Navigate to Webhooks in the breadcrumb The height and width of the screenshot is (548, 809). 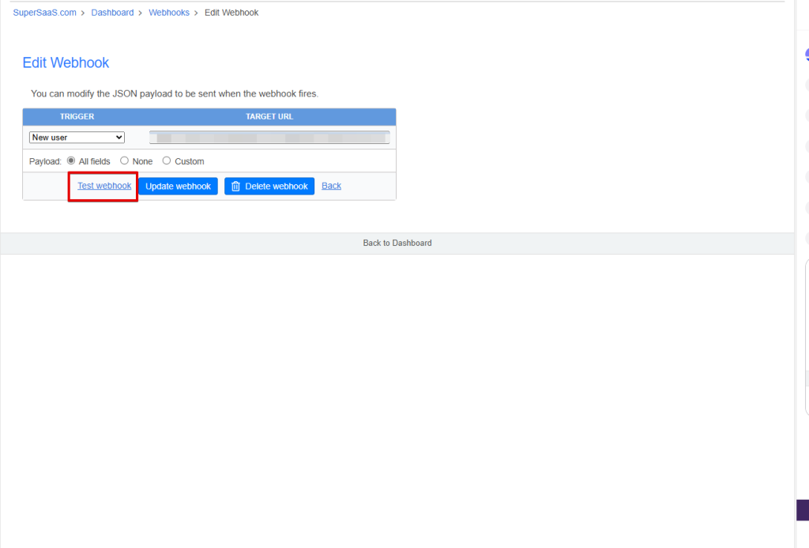tap(169, 13)
